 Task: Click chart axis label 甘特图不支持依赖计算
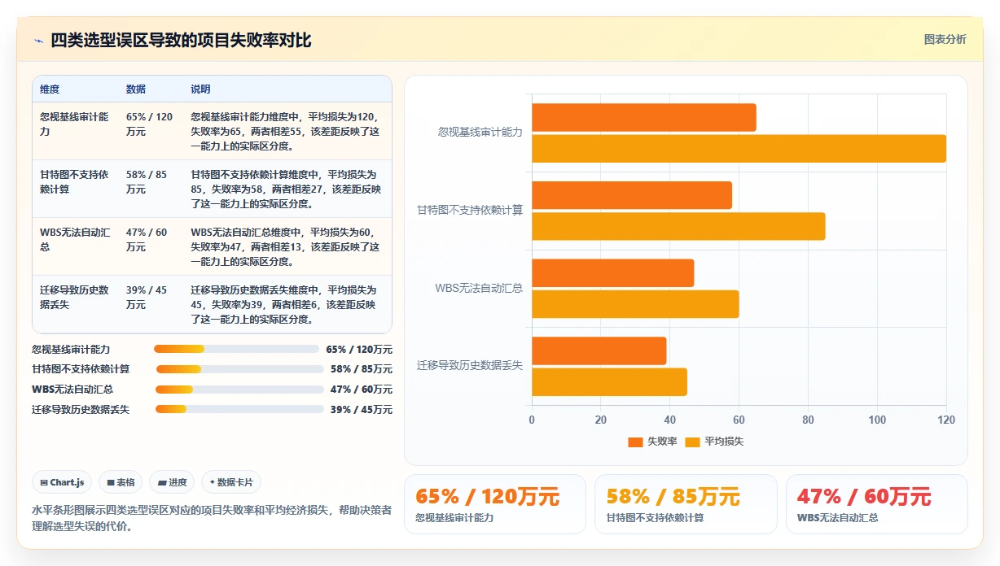tap(470, 210)
